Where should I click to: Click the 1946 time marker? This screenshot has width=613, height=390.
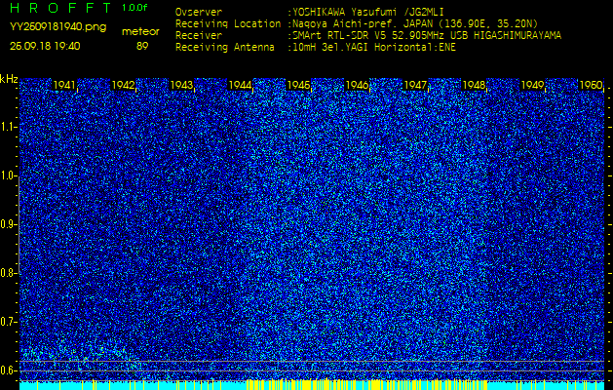pyautogui.click(x=357, y=85)
